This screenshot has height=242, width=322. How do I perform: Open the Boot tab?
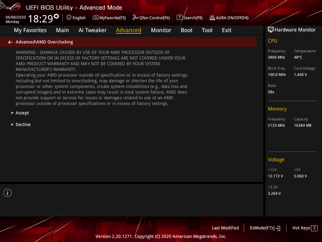[x=186, y=30]
